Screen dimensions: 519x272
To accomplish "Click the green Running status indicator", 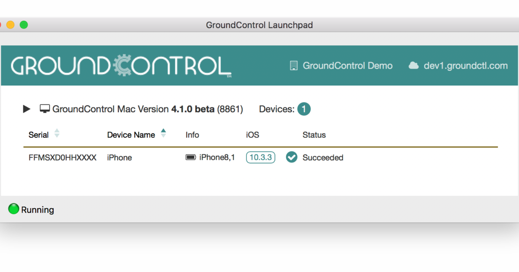I will [13, 209].
